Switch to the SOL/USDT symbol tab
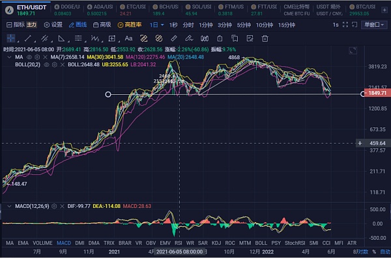The width and height of the screenshot is (391, 258). coord(199,10)
